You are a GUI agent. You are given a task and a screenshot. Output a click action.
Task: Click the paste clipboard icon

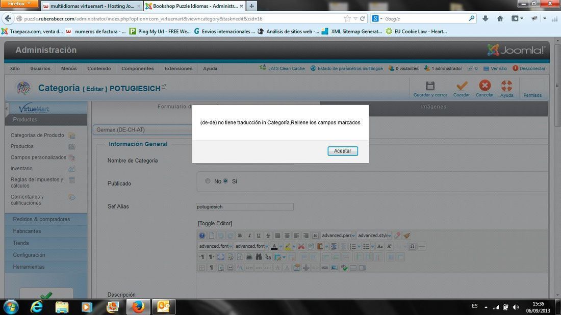coord(320,246)
